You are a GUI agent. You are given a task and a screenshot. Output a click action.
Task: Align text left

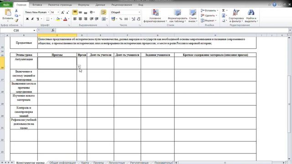[x=75, y=19]
